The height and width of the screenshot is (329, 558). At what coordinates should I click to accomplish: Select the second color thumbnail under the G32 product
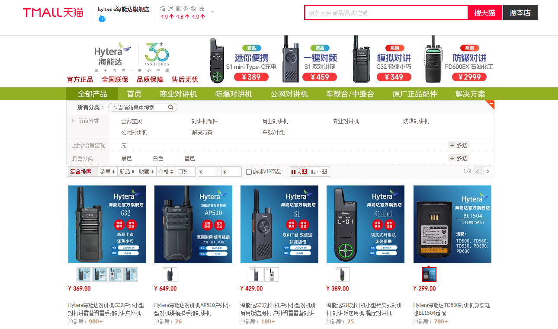99,275
